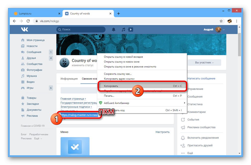Click the site lock icon in address bar
The image size is (251, 165).
(37, 21)
